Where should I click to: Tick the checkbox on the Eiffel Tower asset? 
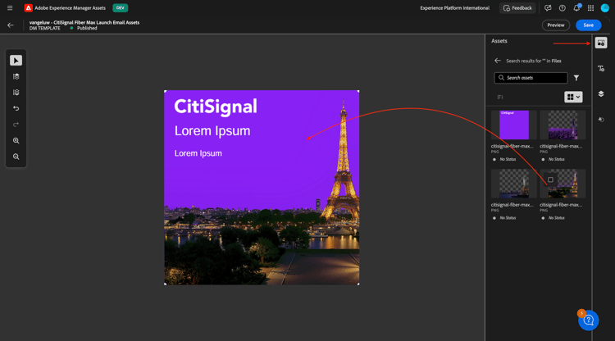pyautogui.click(x=551, y=180)
